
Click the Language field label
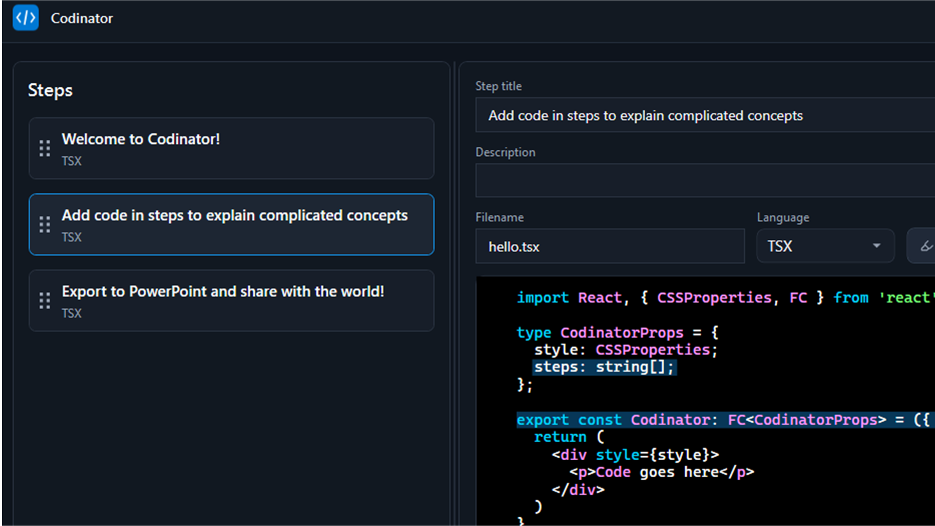pyautogui.click(x=783, y=218)
